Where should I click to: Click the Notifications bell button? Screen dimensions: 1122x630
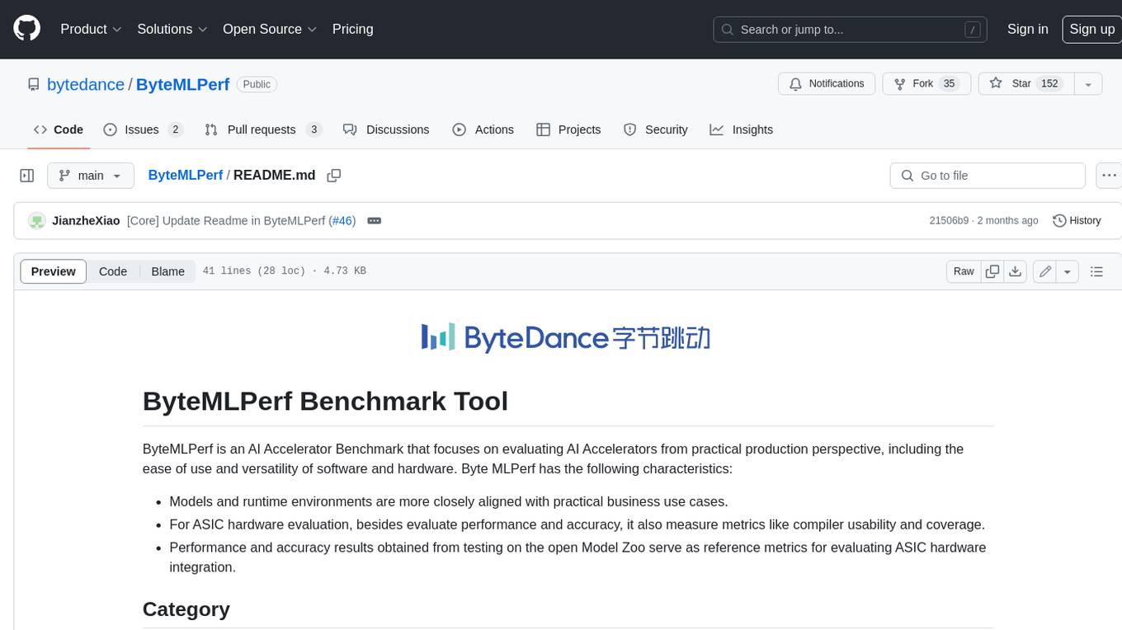827,83
